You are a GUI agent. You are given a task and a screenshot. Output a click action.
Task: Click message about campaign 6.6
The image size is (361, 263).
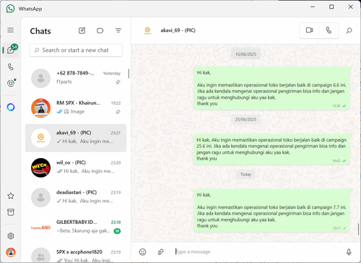coord(271,88)
